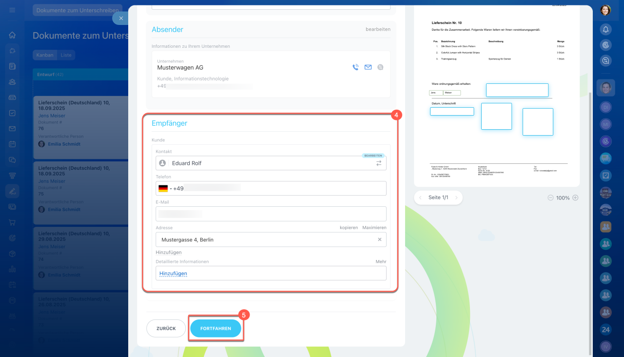Close the slider panel with the X
624x357 pixels.
(x=121, y=18)
